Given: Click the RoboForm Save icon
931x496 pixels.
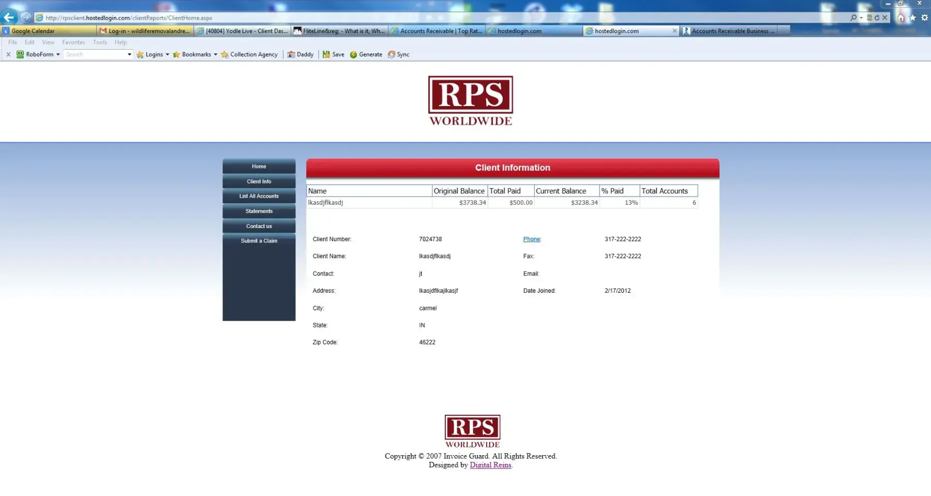Looking at the screenshot, I should click(x=333, y=54).
